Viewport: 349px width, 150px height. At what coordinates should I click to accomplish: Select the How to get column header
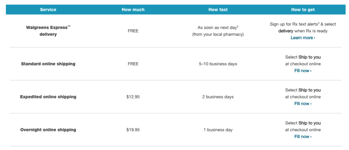[303, 10]
